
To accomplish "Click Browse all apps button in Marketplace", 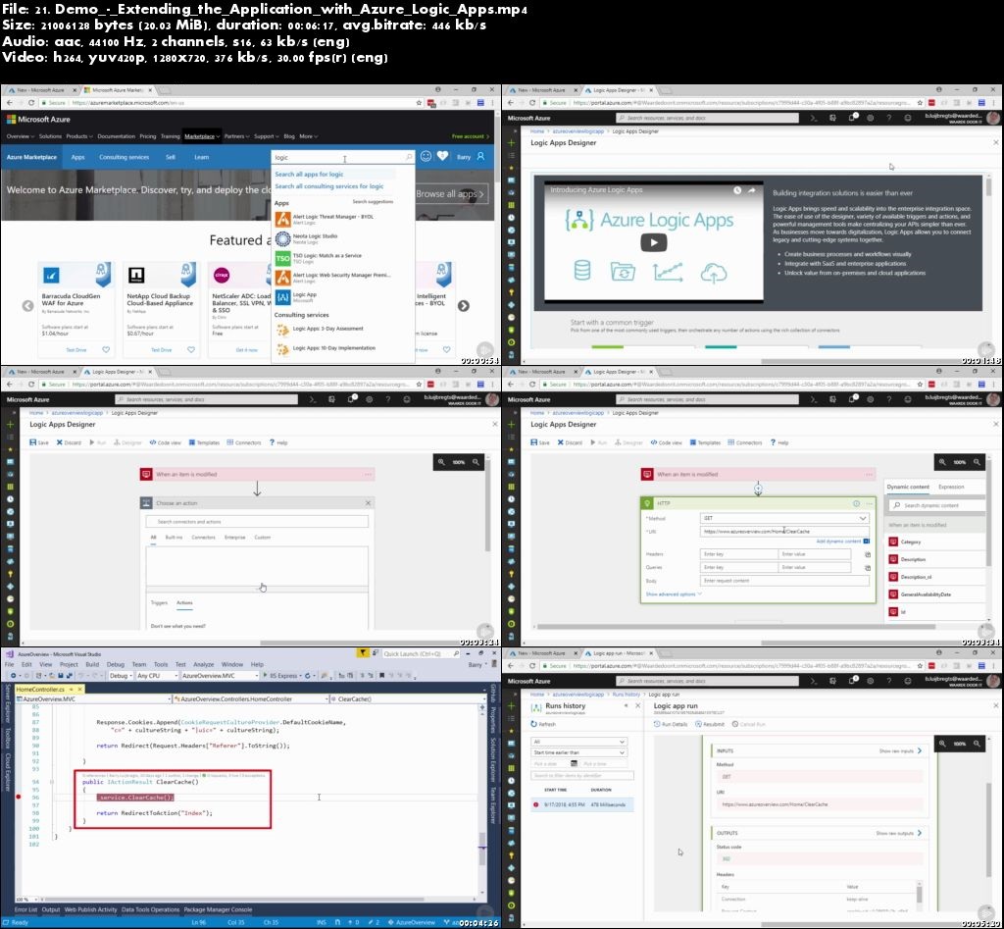I will [451, 194].
